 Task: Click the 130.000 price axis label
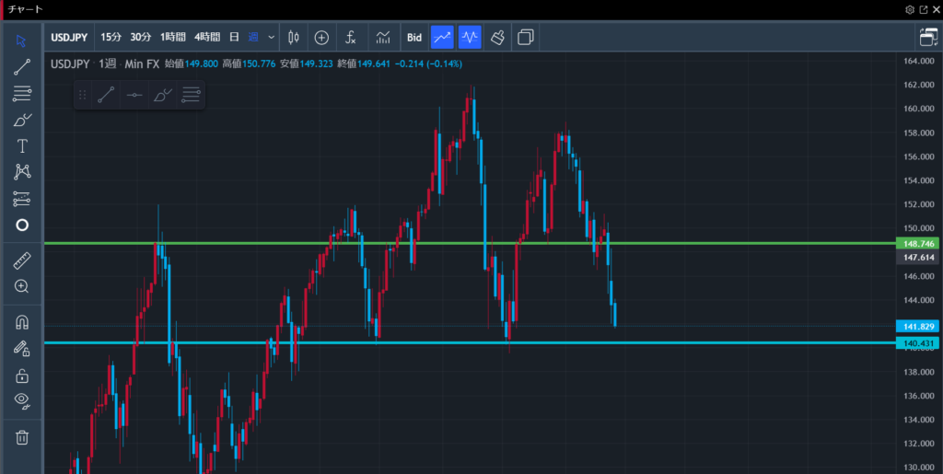918,468
